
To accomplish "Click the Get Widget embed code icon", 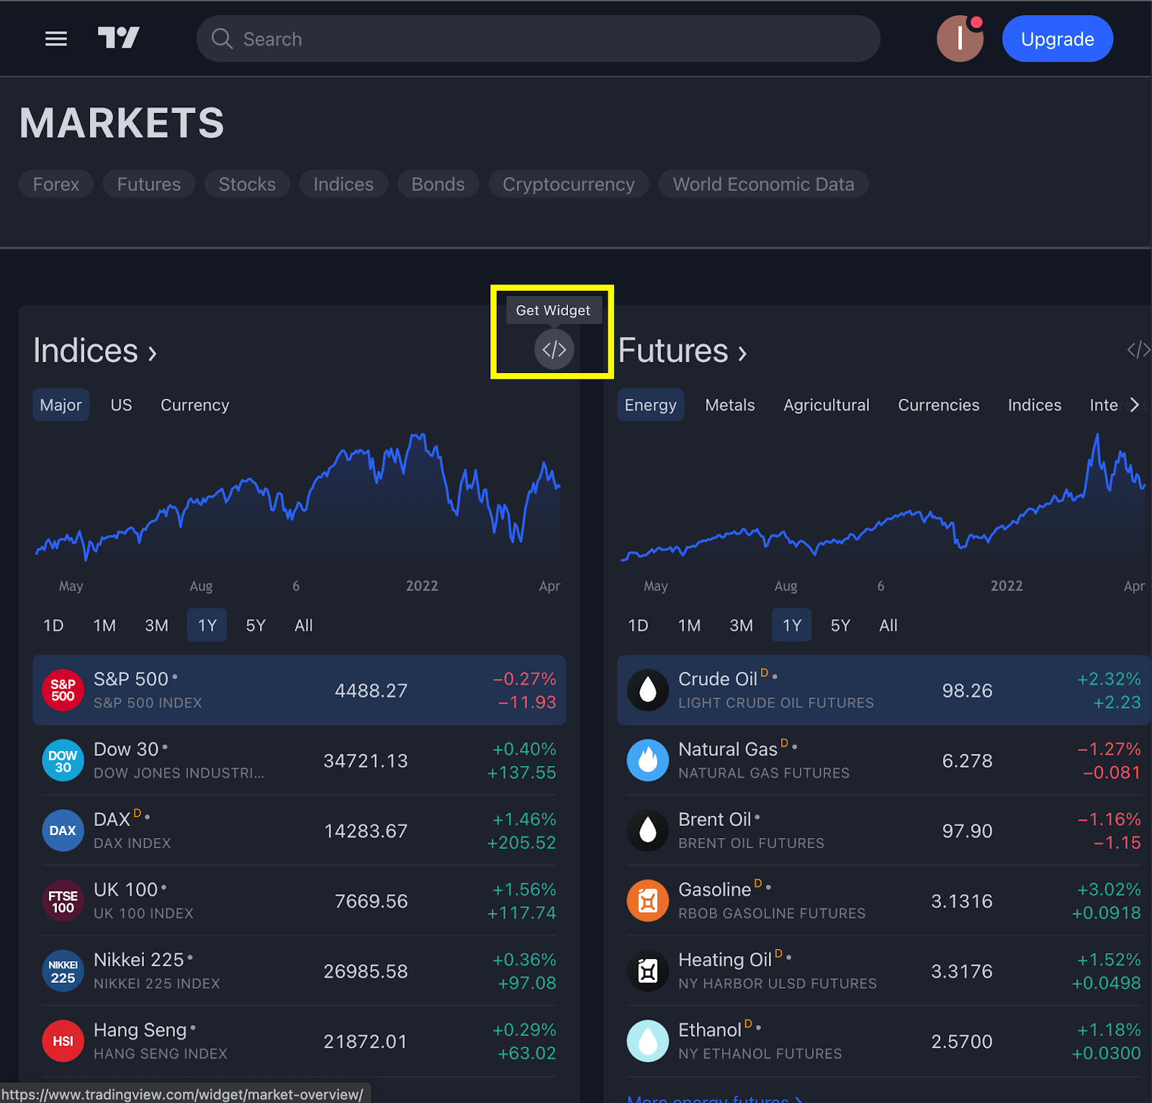I will [553, 350].
